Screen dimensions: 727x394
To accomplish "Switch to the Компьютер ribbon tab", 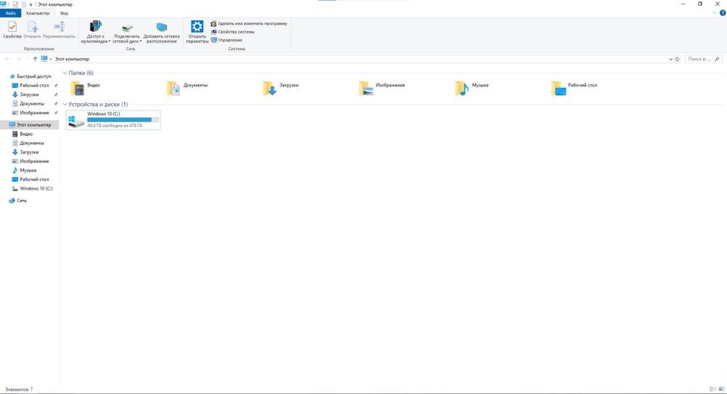I will click(x=38, y=13).
